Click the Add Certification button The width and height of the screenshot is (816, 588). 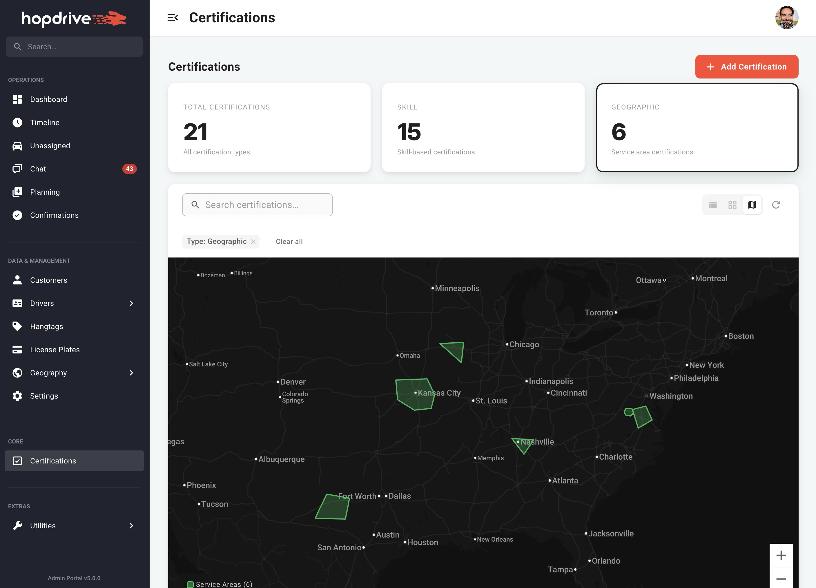(746, 67)
